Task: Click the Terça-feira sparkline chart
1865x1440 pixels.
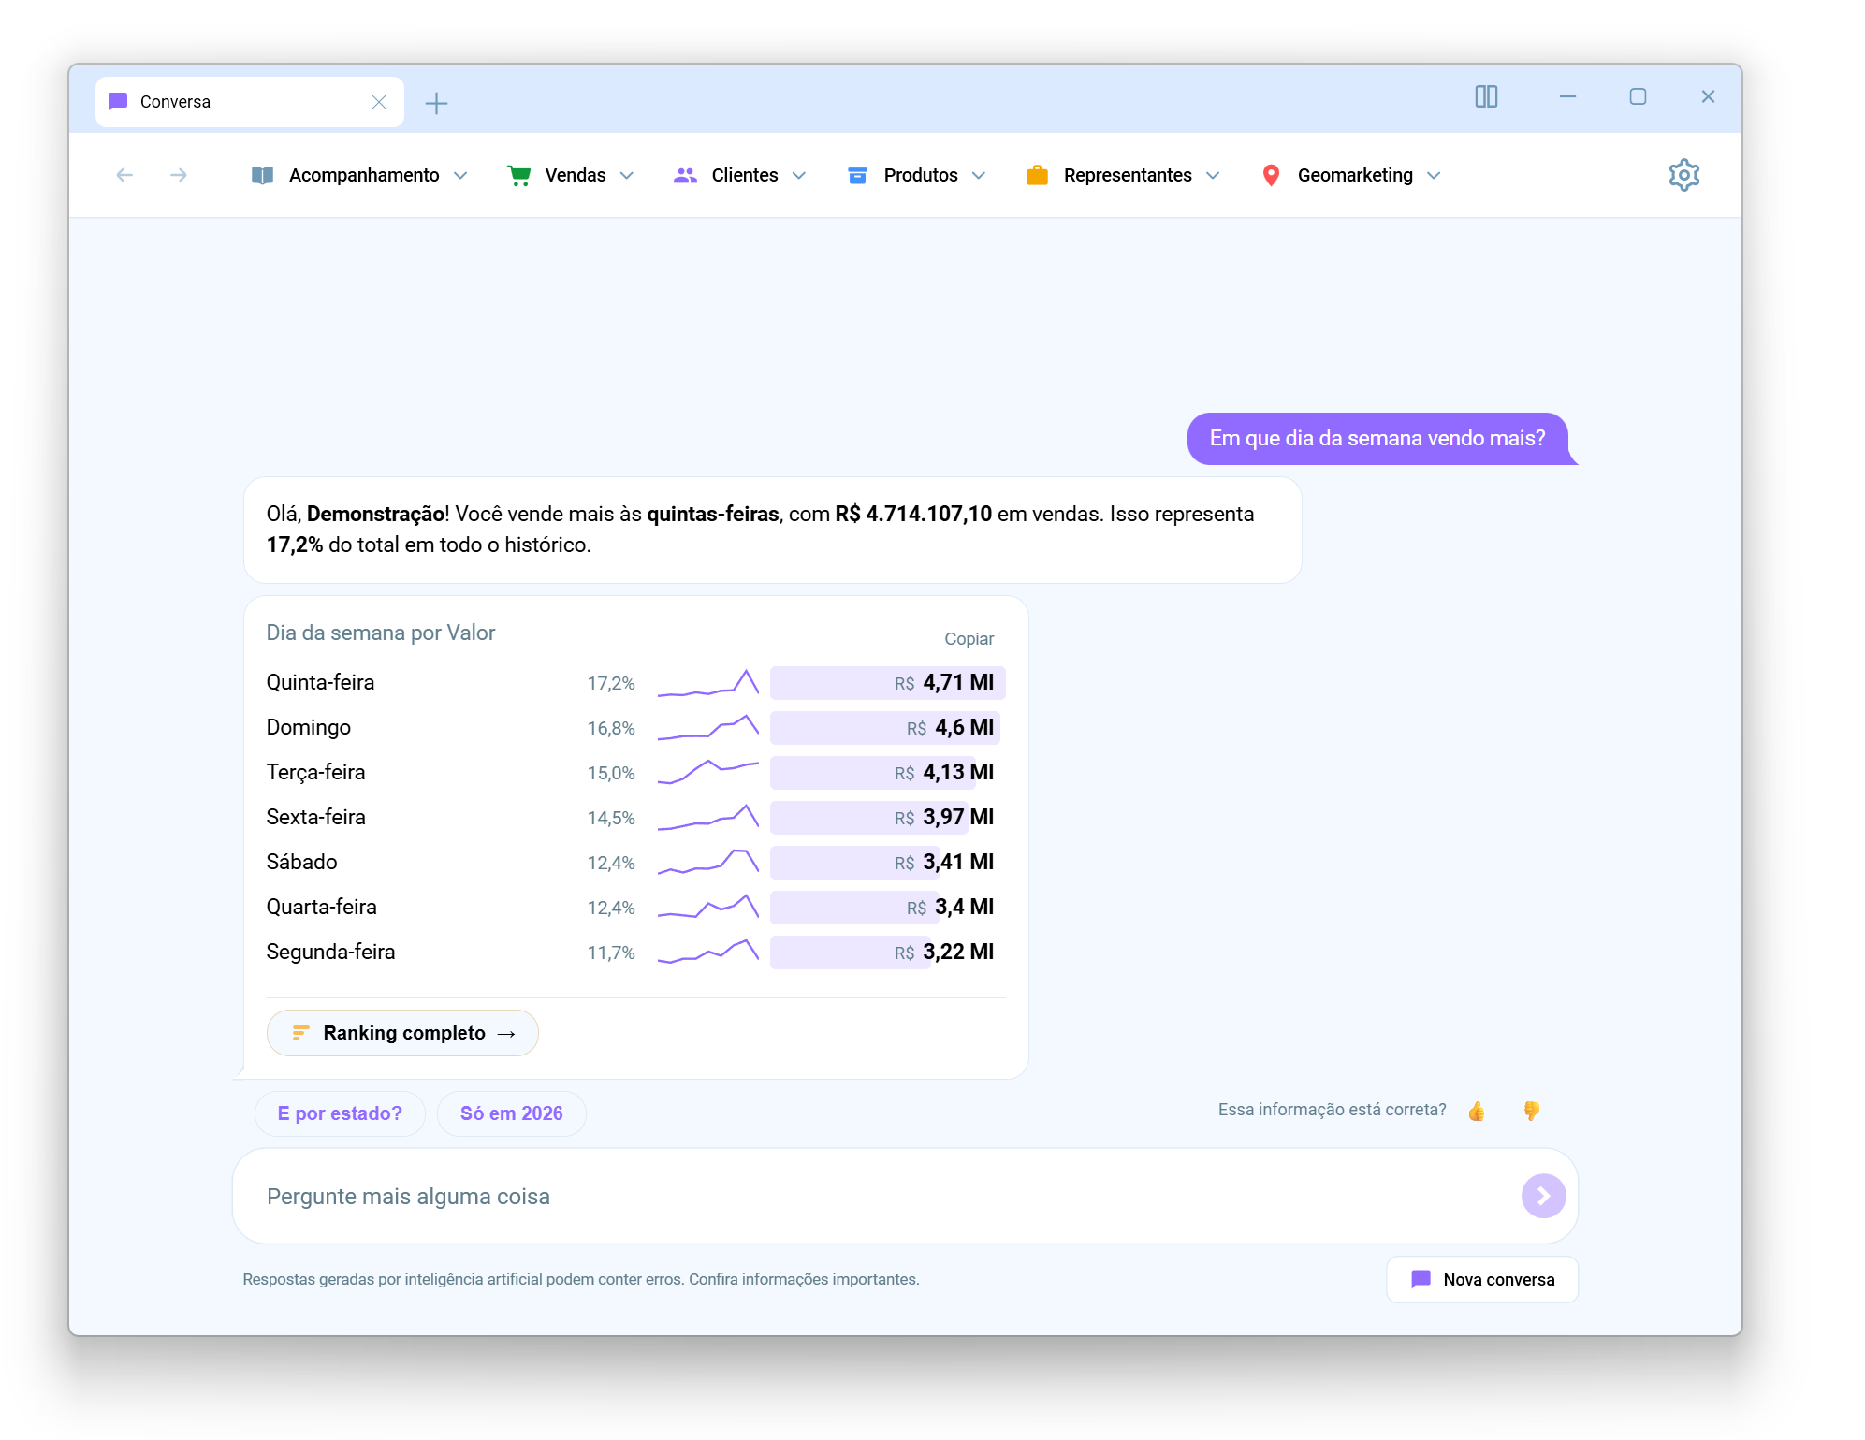Action: [707, 772]
